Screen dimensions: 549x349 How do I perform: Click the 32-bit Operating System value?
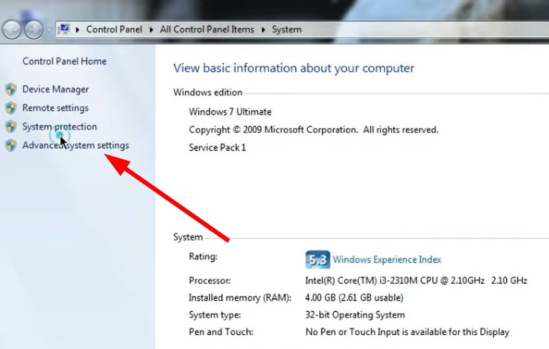pyautogui.click(x=355, y=315)
